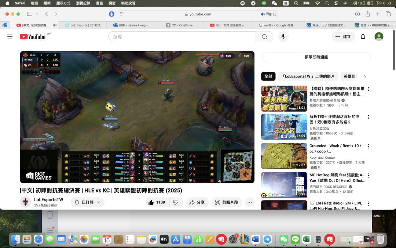The width and height of the screenshot is (396, 248).
Task: Open the YouTube hamburger guide menu
Action: (10, 37)
